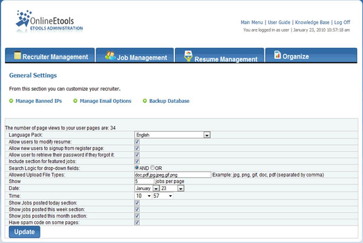The width and height of the screenshot is (363, 243).
Task: Click the Resume Management tab icon
Action: (x=188, y=56)
